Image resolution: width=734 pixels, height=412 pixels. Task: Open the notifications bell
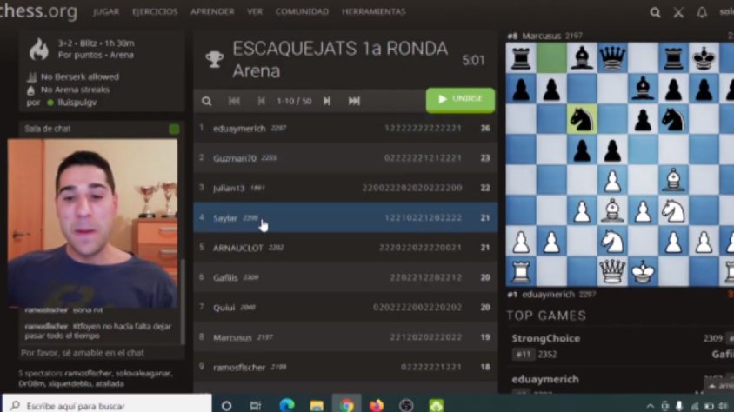coord(701,12)
